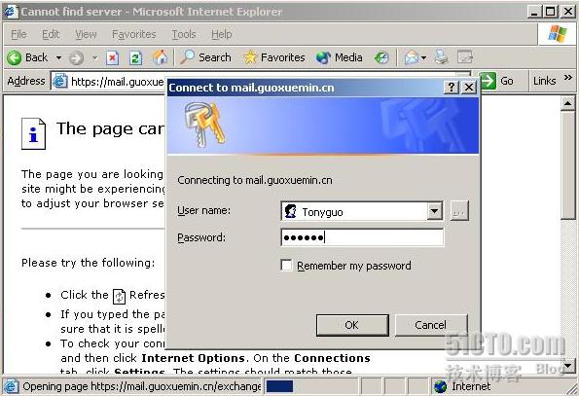
Task: Click the Password field
Action: [362, 237]
